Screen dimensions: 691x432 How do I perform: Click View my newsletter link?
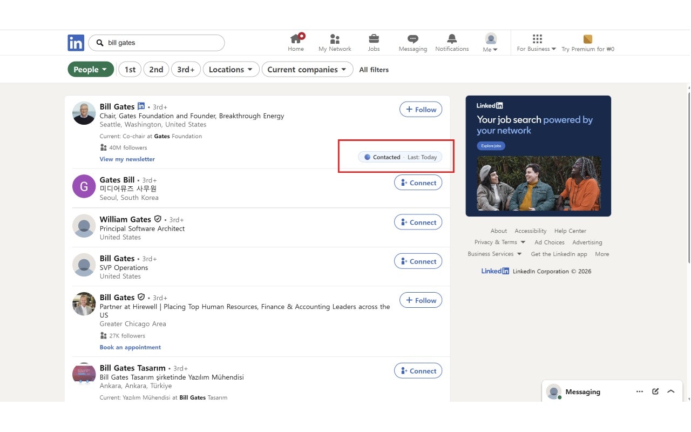pos(127,159)
